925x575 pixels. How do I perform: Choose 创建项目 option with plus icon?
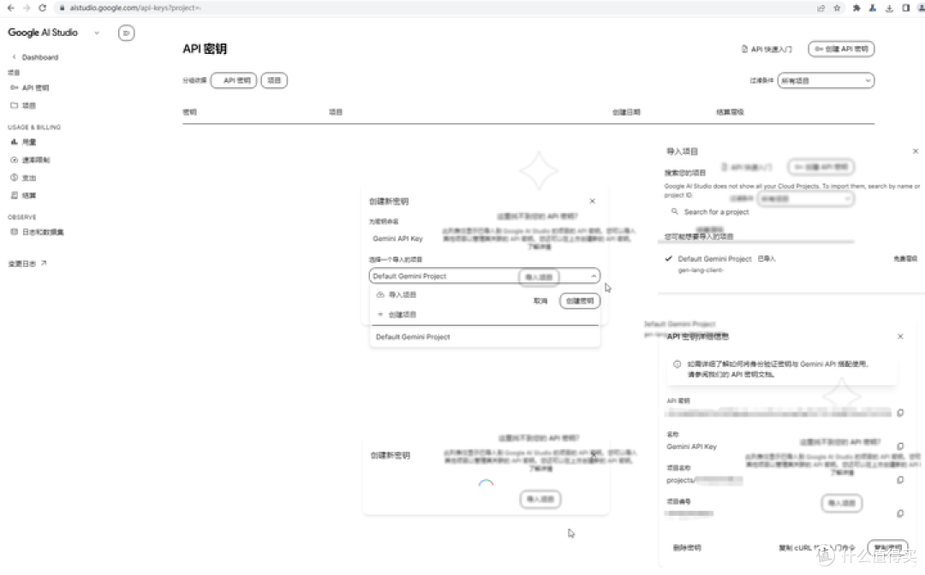point(397,315)
